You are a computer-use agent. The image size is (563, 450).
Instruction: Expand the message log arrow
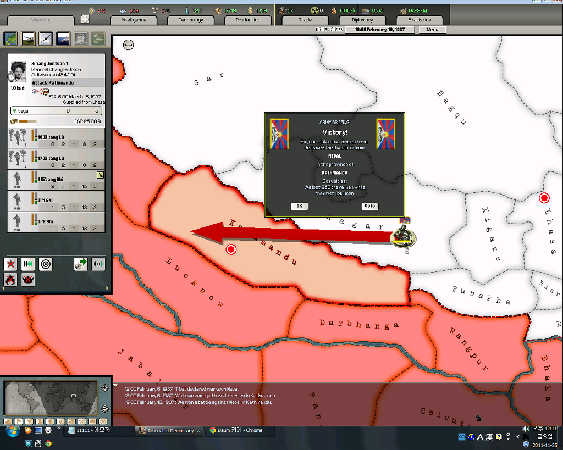coord(115,386)
